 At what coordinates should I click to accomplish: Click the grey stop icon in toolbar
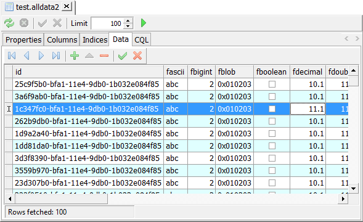coord(24,23)
